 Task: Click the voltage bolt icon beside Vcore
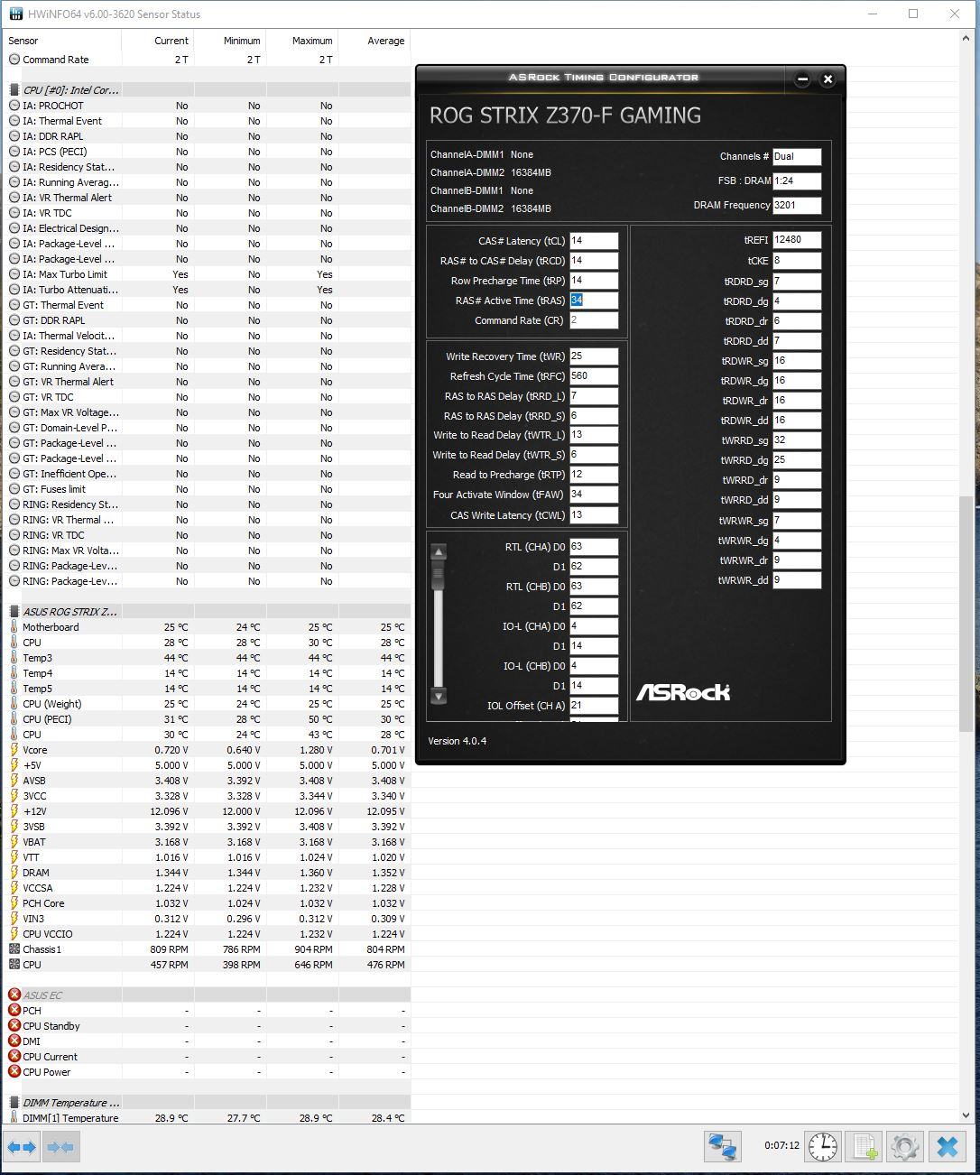pyautogui.click(x=14, y=750)
